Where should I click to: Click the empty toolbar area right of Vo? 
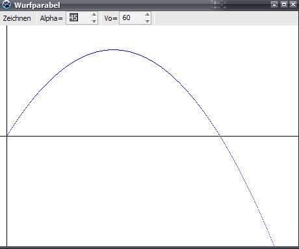[x=226, y=18]
